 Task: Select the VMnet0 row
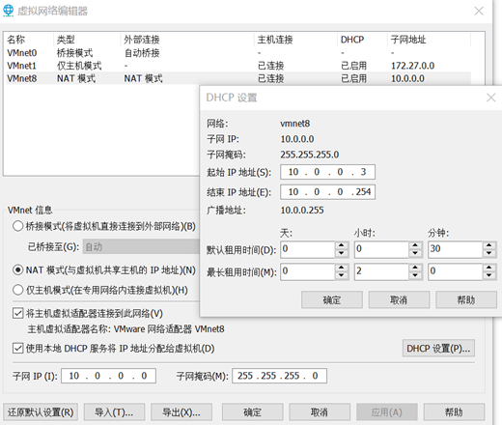pos(238,52)
